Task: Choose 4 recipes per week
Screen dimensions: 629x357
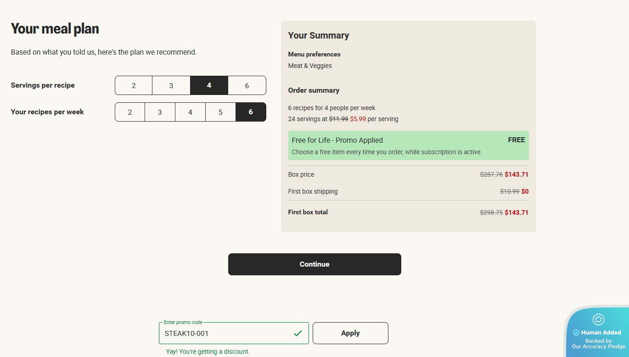Action: pyautogui.click(x=190, y=112)
